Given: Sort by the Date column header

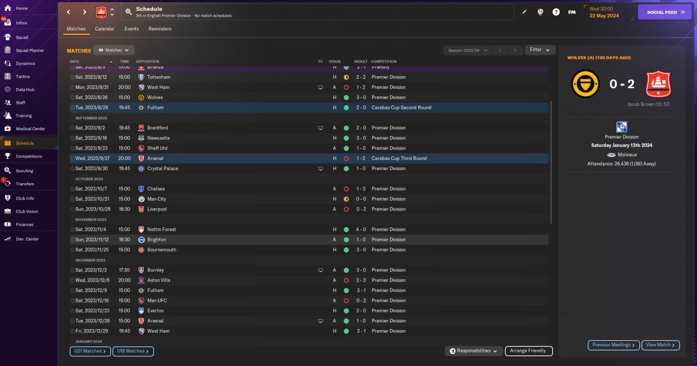Looking at the screenshot, I should coord(75,61).
